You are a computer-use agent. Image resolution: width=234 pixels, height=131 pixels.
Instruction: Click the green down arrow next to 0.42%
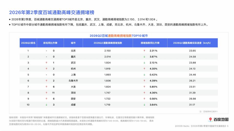[144, 75]
